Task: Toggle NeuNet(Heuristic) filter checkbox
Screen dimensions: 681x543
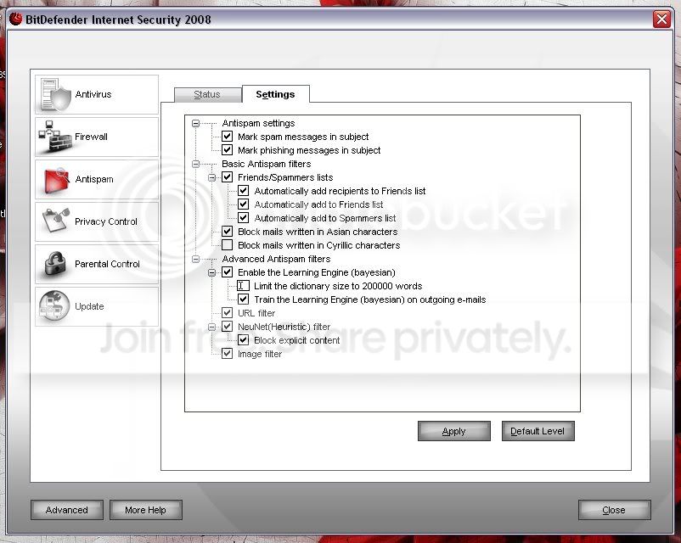Action: 228,327
